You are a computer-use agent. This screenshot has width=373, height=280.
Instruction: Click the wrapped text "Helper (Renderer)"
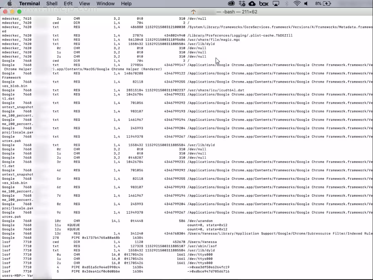(x=144, y=69)
